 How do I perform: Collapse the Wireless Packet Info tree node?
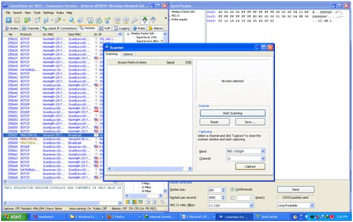tap(128, 34)
